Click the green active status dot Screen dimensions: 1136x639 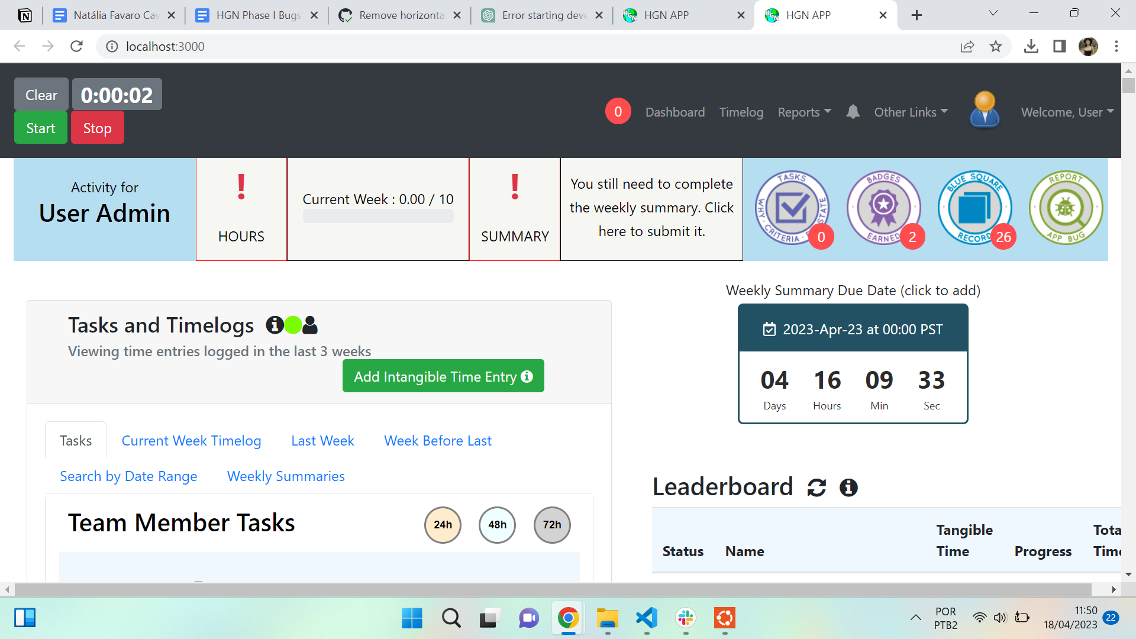coord(293,325)
